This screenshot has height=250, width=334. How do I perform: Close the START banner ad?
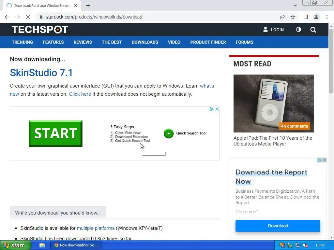point(217,109)
